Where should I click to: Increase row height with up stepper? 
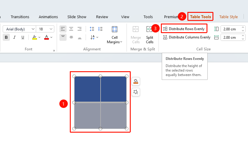coord(243,27)
